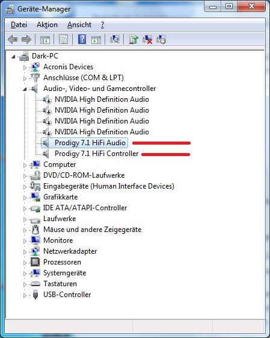Click the mouse icon beside Mäuse

pyautogui.click(x=35, y=230)
